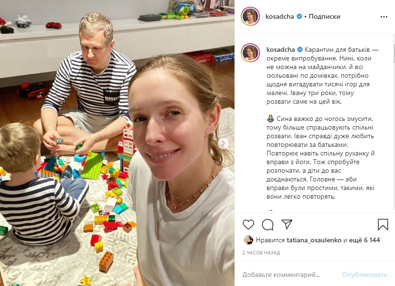Like the post with the heart icon
Screen dimensions: 395x286
[x=248, y=225]
